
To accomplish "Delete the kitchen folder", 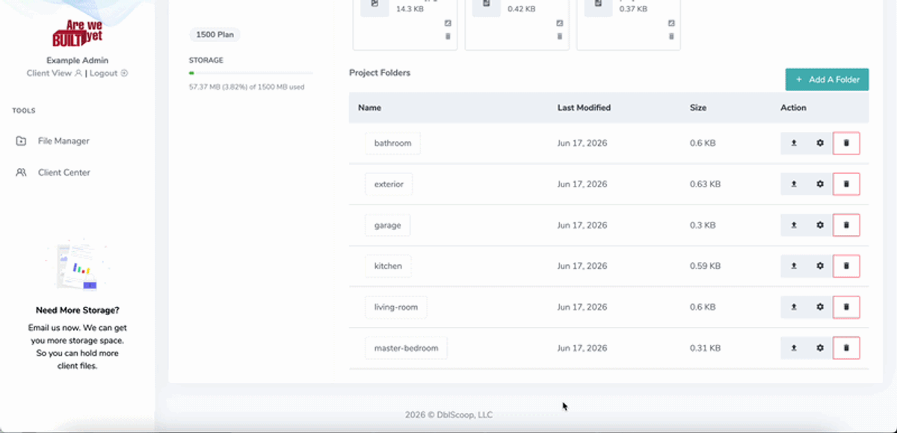I will click(x=846, y=266).
